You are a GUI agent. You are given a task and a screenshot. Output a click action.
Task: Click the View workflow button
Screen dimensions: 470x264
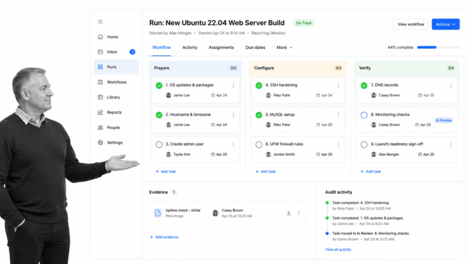(411, 24)
